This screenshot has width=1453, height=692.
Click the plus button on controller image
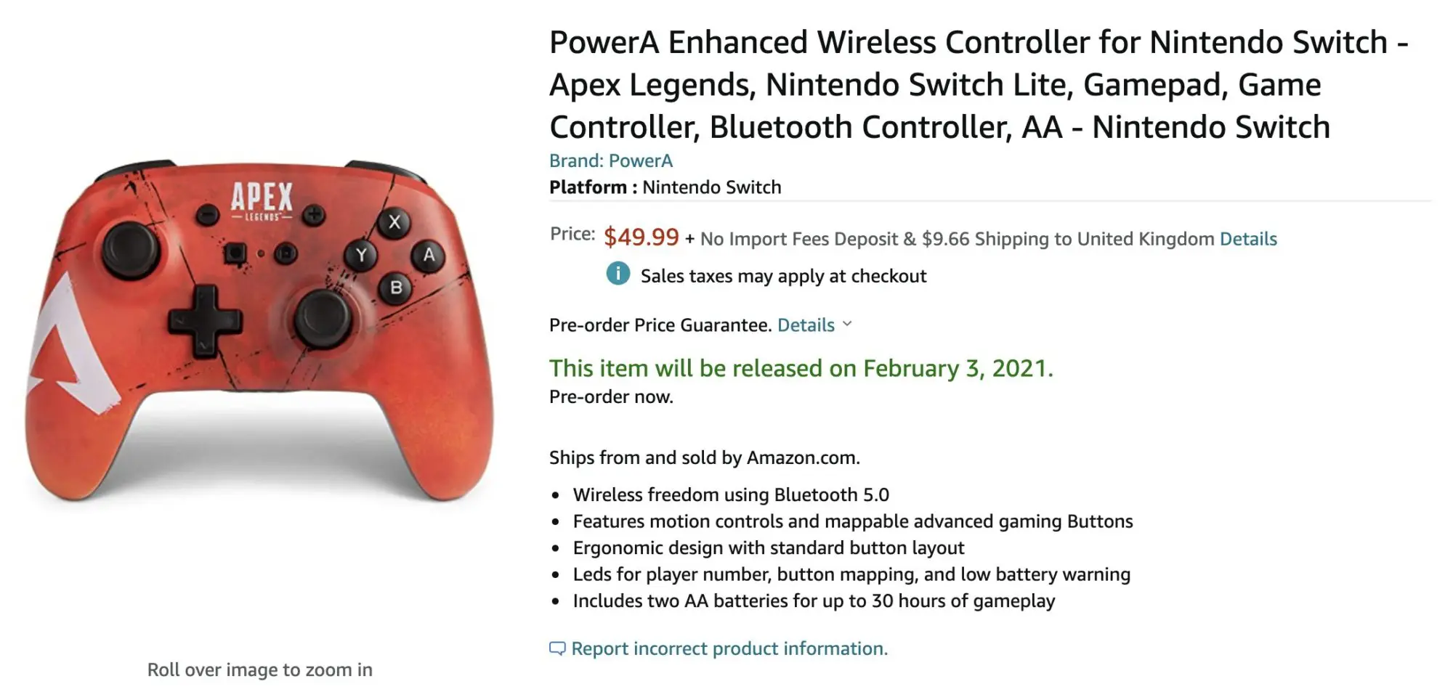[x=314, y=215]
